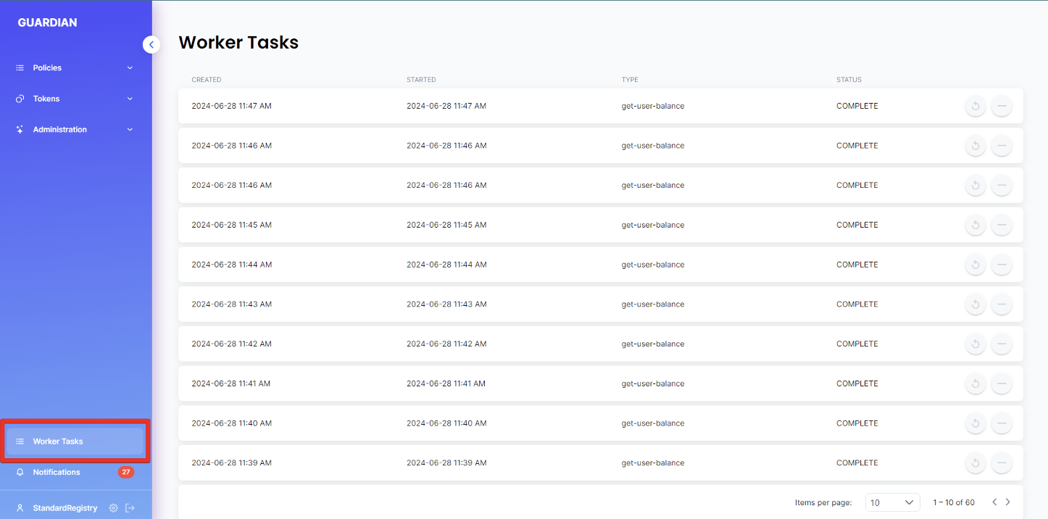The height and width of the screenshot is (519, 1048).
Task: Click the minus button on the 11:43 AM row
Action: 1002,304
